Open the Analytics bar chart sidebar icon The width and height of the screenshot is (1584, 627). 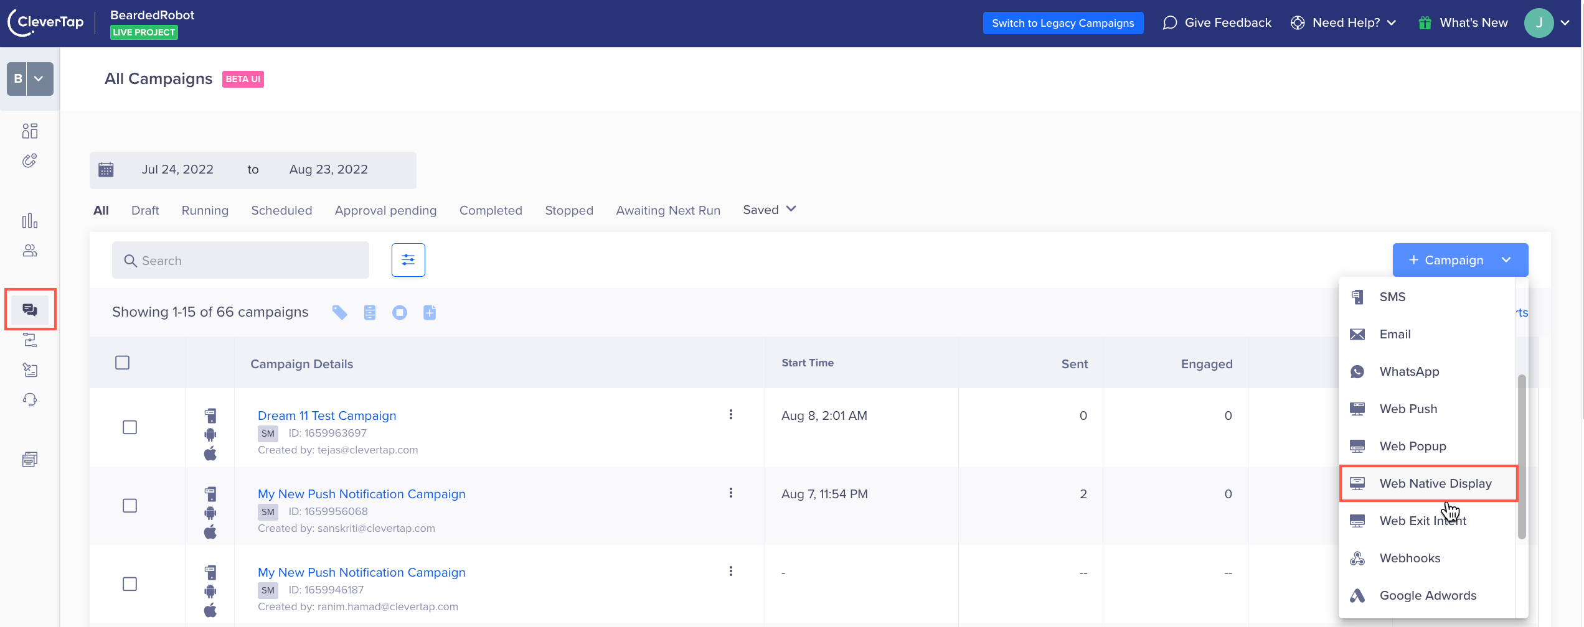30,221
